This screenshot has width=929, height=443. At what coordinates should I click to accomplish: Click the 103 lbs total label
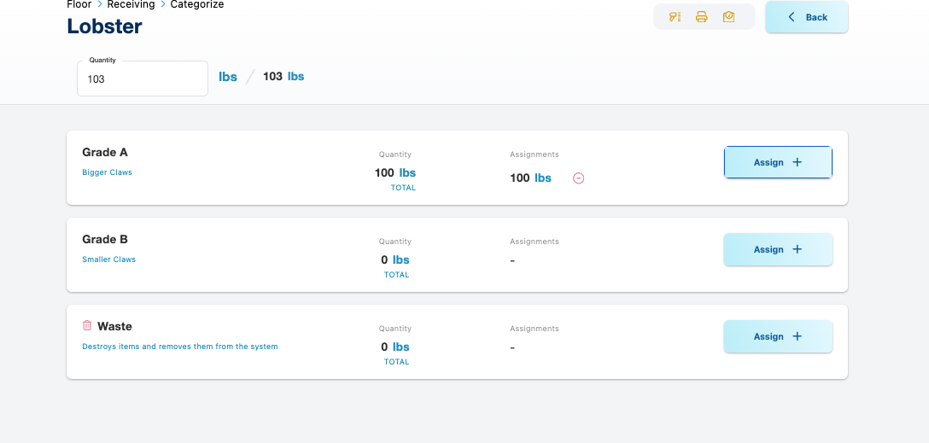coord(283,77)
